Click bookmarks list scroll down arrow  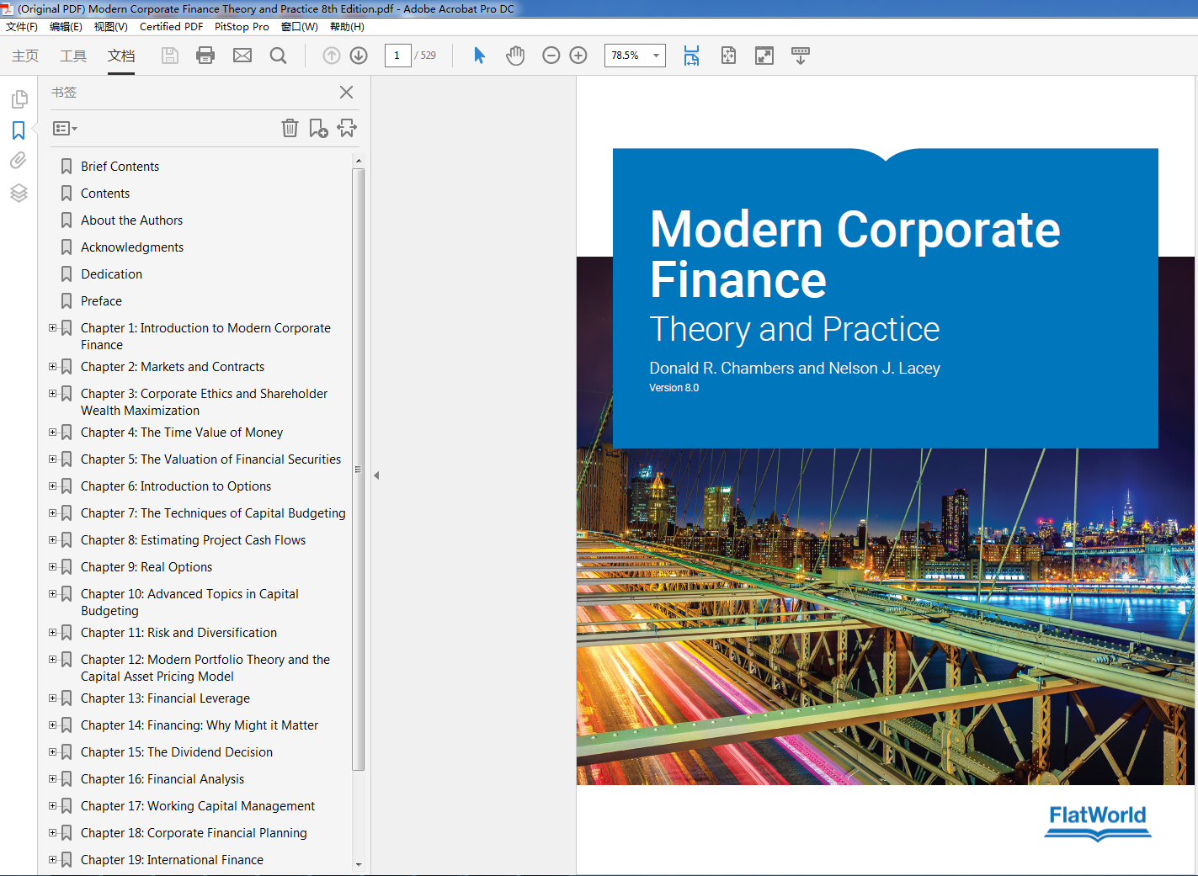coord(359,864)
